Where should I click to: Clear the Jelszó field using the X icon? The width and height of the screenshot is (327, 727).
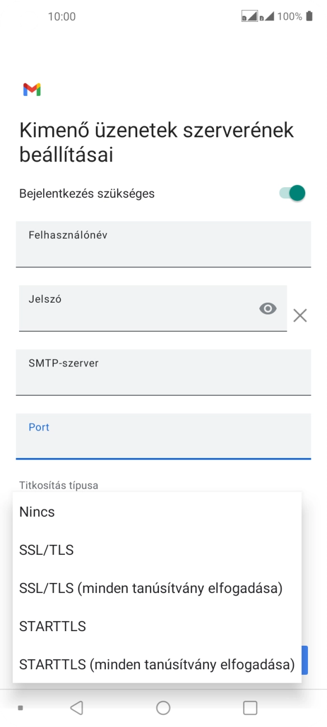pyautogui.click(x=300, y=315)
